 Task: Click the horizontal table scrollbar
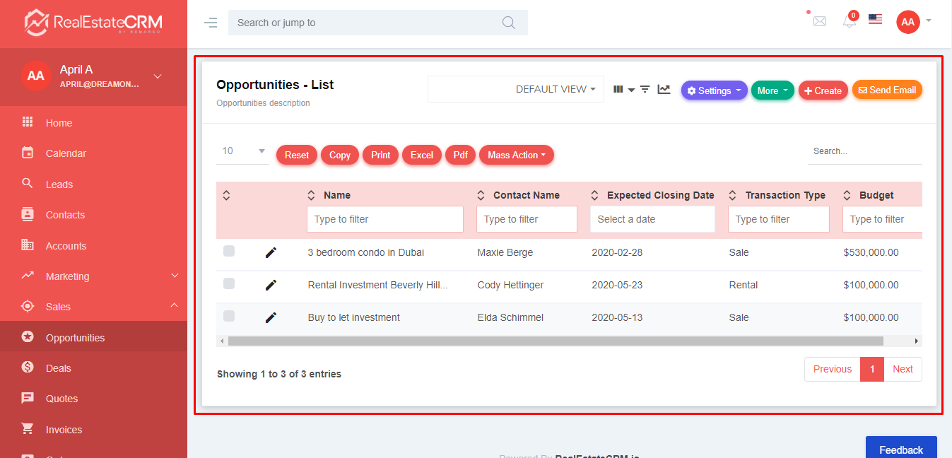click(x=555, y=341)
